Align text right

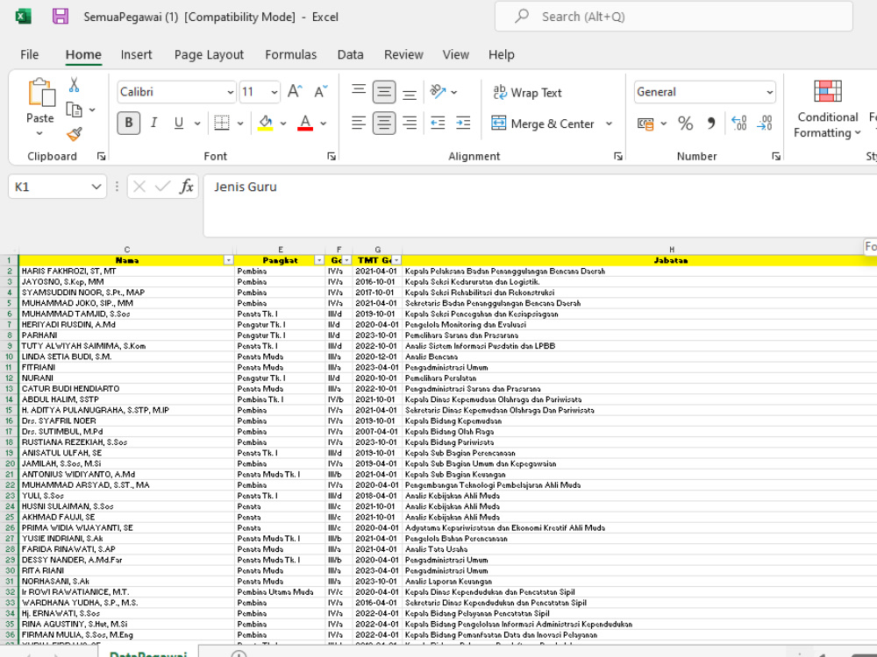[410, 123]
